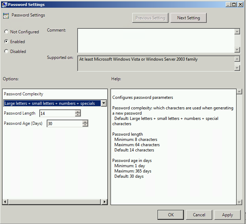
Task: Select the Not Configured radio button
Action: click(x=6, y=32)
